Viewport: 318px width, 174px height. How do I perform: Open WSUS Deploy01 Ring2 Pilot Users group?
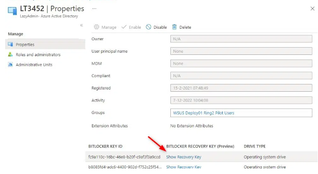pyautogui.click(x=203, y=113)
